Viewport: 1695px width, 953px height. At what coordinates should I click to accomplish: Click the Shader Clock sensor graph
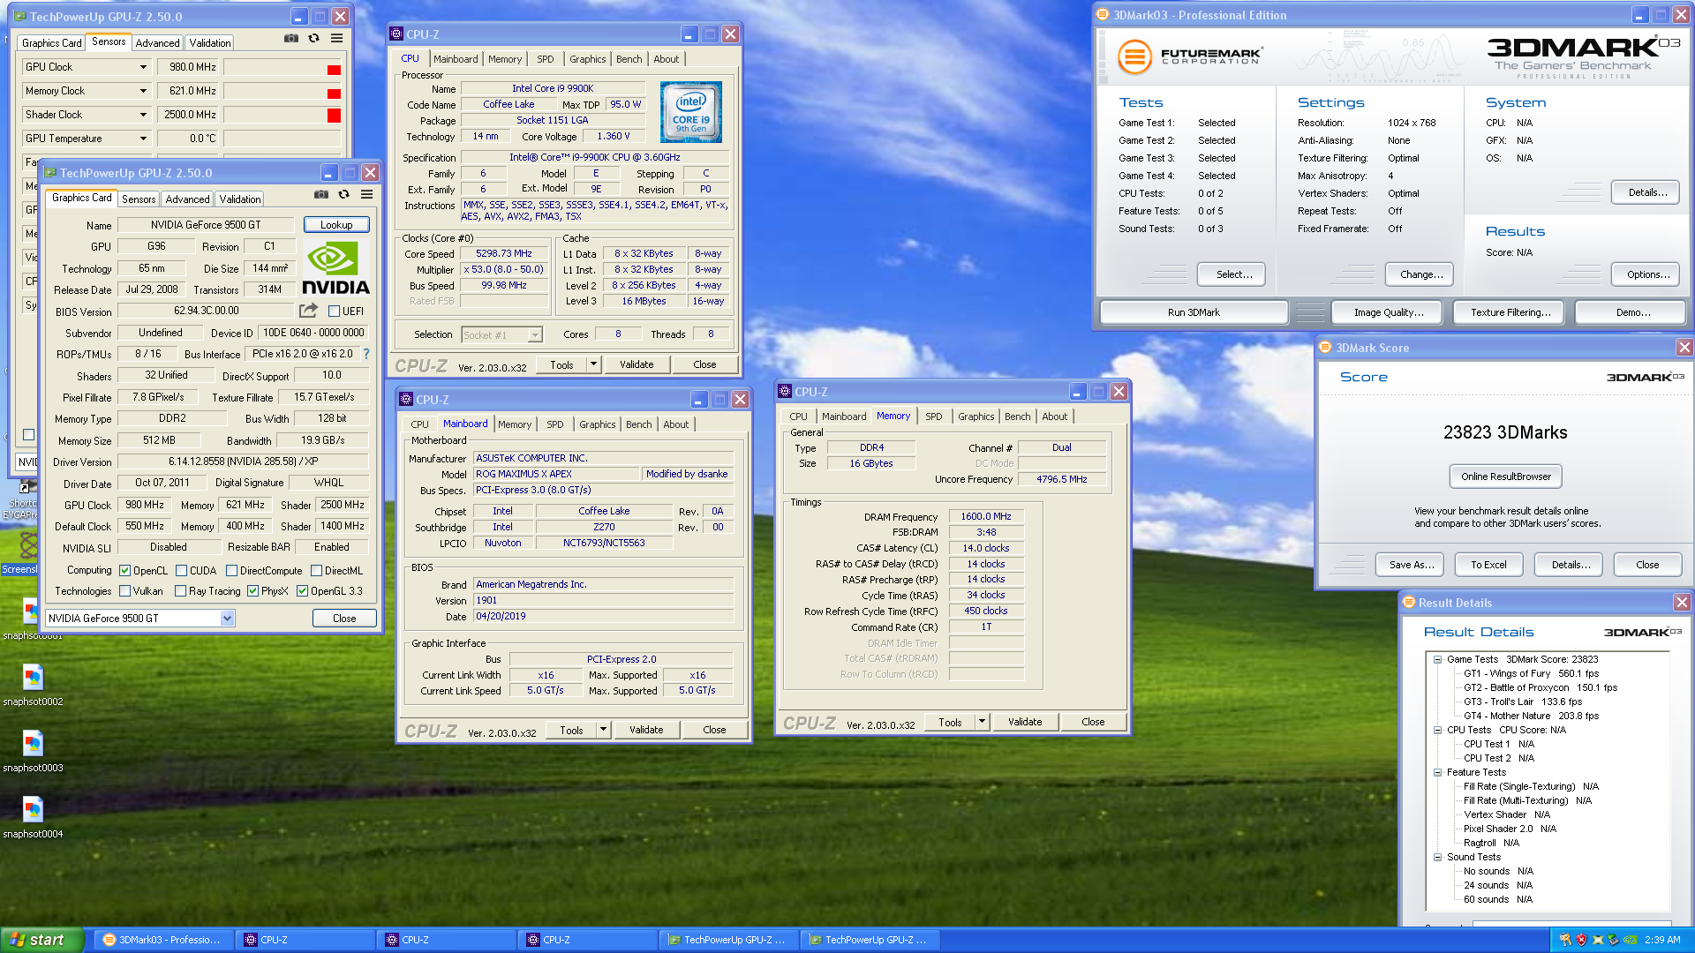[x=282, y=115]
